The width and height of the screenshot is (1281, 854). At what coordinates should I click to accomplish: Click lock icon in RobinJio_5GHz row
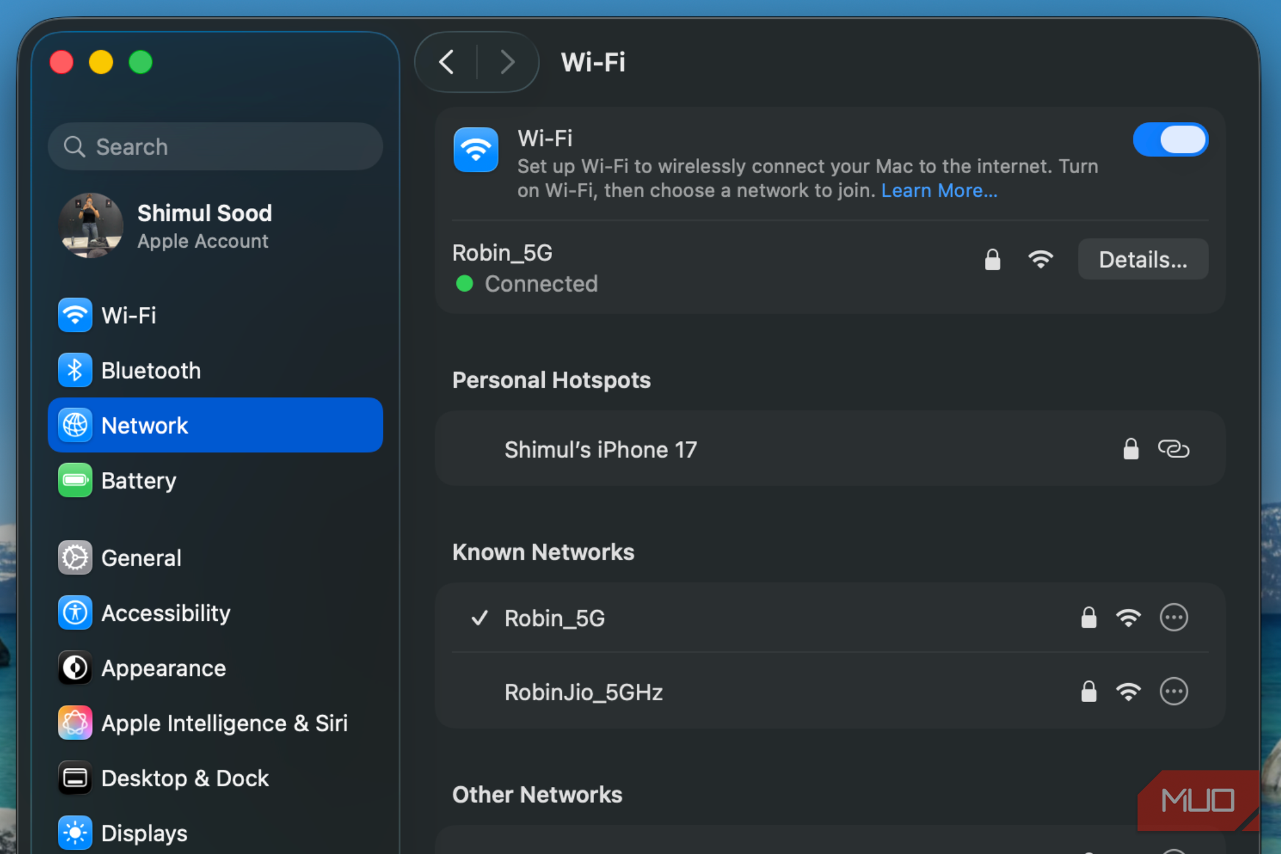(x=1089, y=692)
